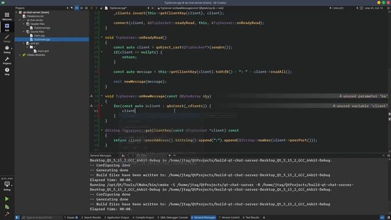This screenshot has height=220, width=391.
Task: Click warning icon beside for-loop line
Action: [x=91, y=106]
